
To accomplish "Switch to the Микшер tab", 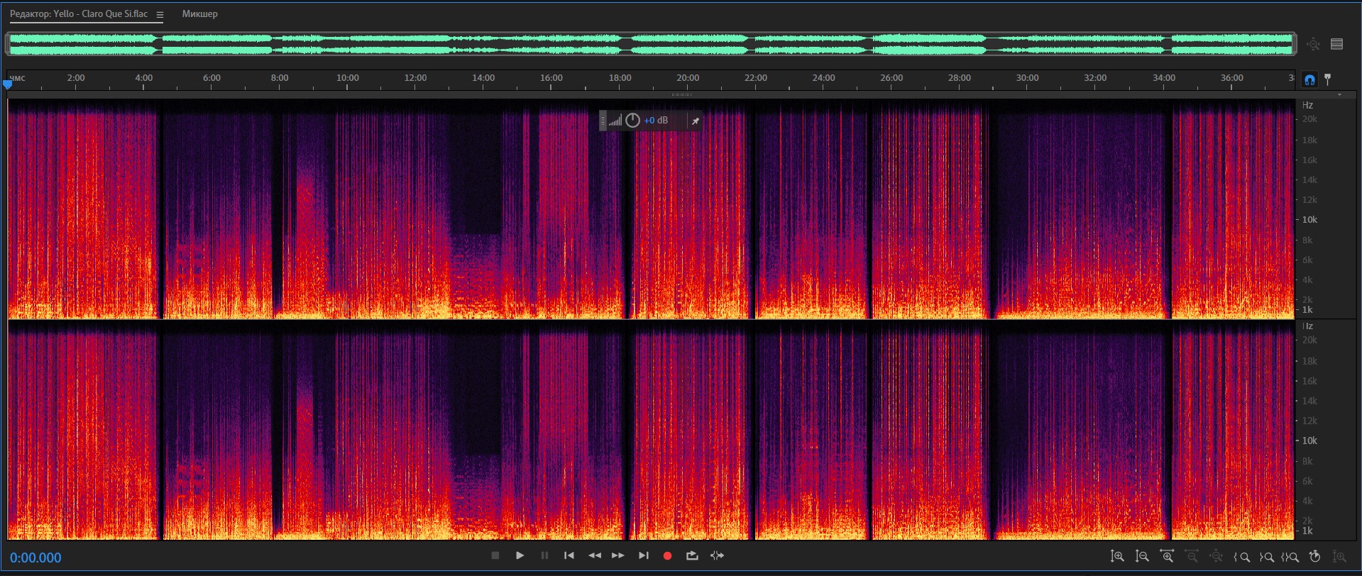I will (x=199, y=14).
